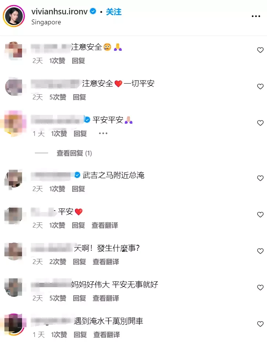Open more options on 平安平安 comment
The image size is (267, 345).
[103, 133]
